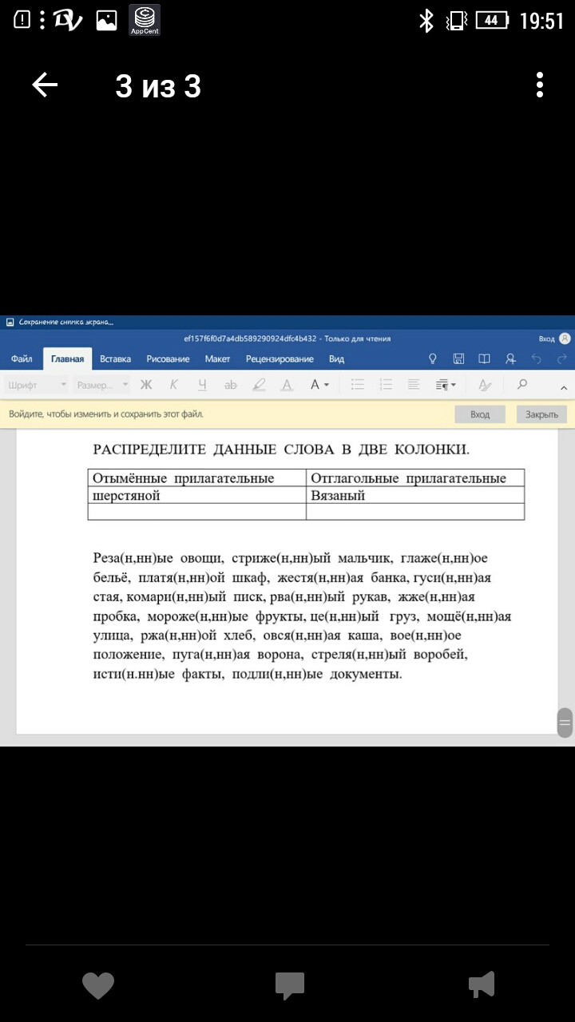This screenshot has height=1022, width=575.
Task: Tap the battery 44 indicator
Action: tap(492, 20)
